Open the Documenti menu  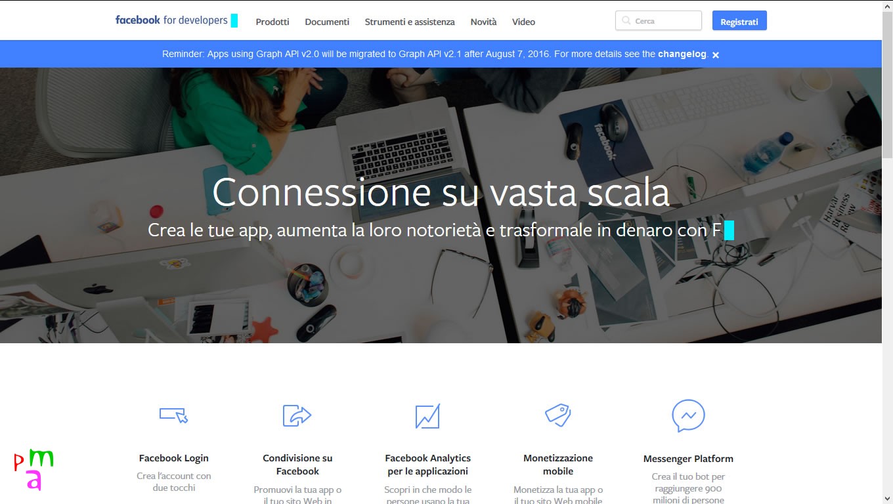(327, 22)
